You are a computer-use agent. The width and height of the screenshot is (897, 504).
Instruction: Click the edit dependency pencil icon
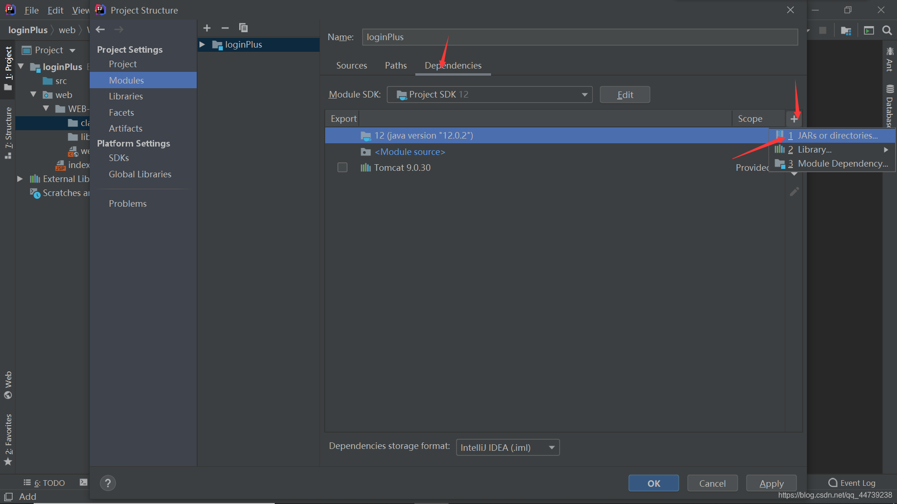pos(794,192)
